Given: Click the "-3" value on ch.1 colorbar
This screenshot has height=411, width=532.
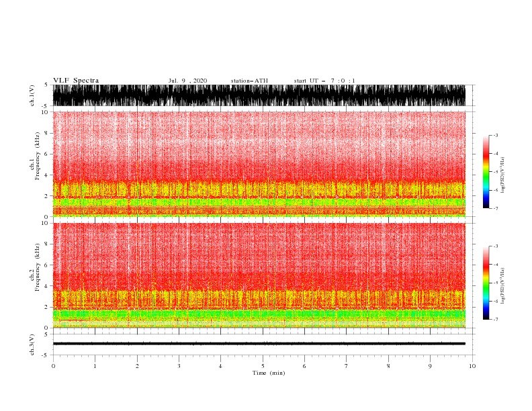Looking at the screenshot, I should tap(495, 135).
